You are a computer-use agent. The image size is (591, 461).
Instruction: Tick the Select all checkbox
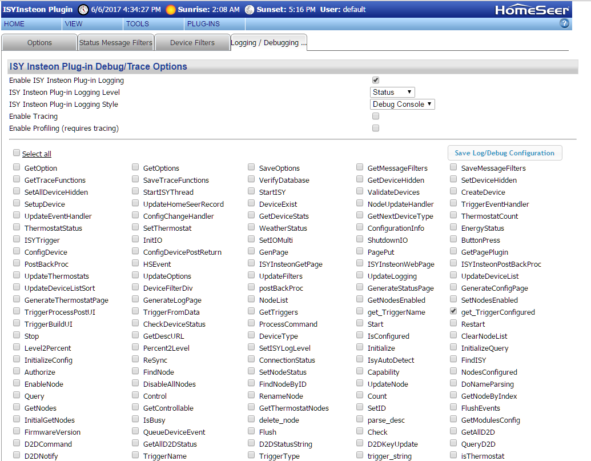point(16,153)
